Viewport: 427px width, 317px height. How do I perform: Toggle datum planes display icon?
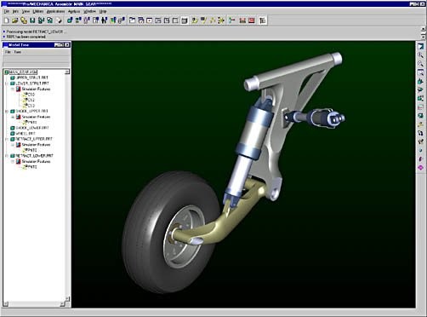195,20
